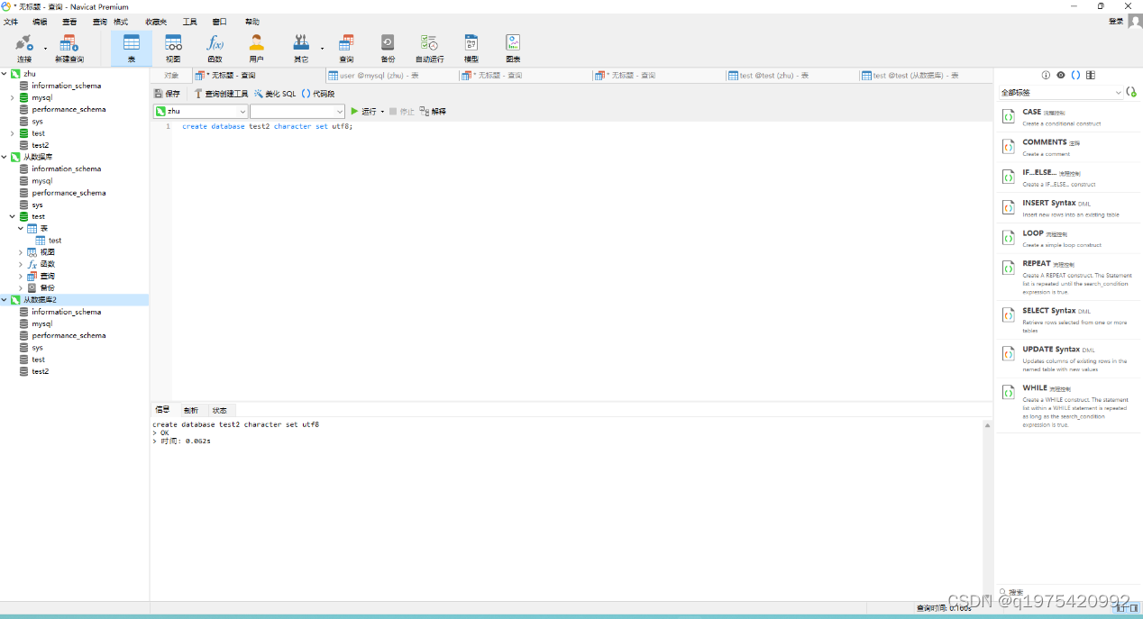1143x619 pixels.
Task: Click inside the SQL editor line 1
Action: click(581, 126)
